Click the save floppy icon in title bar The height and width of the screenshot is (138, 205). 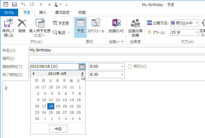click(x=14, y=5)
